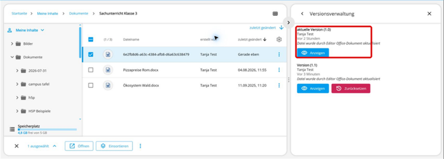444x159 pixels.
Task: Expand the 2026-07-31 folder
Action: 17,70
